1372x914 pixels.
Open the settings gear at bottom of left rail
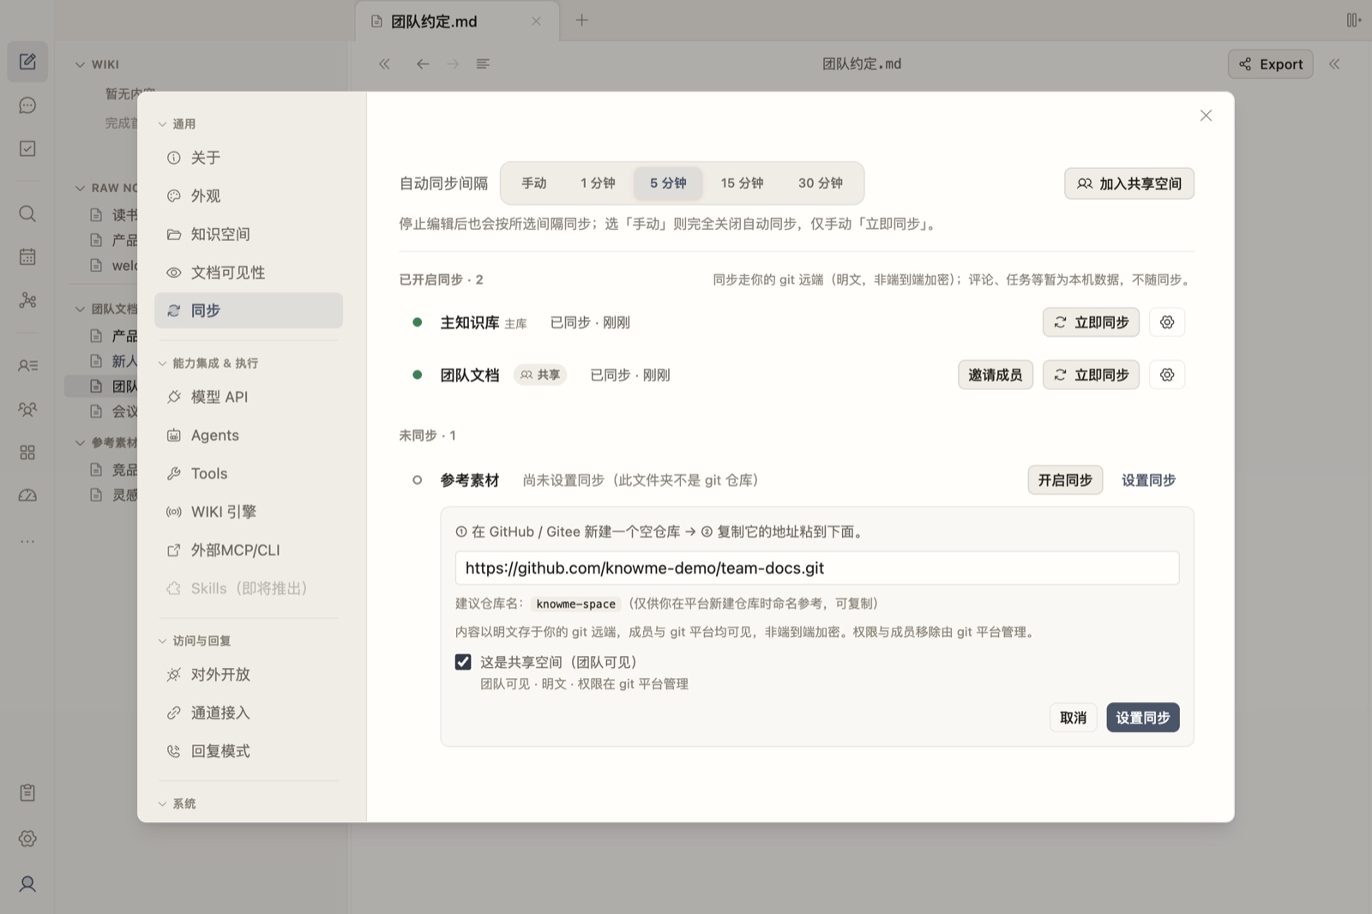pos(27,839)
